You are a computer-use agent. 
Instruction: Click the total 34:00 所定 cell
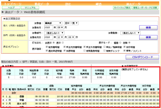[x=74, y=93]
